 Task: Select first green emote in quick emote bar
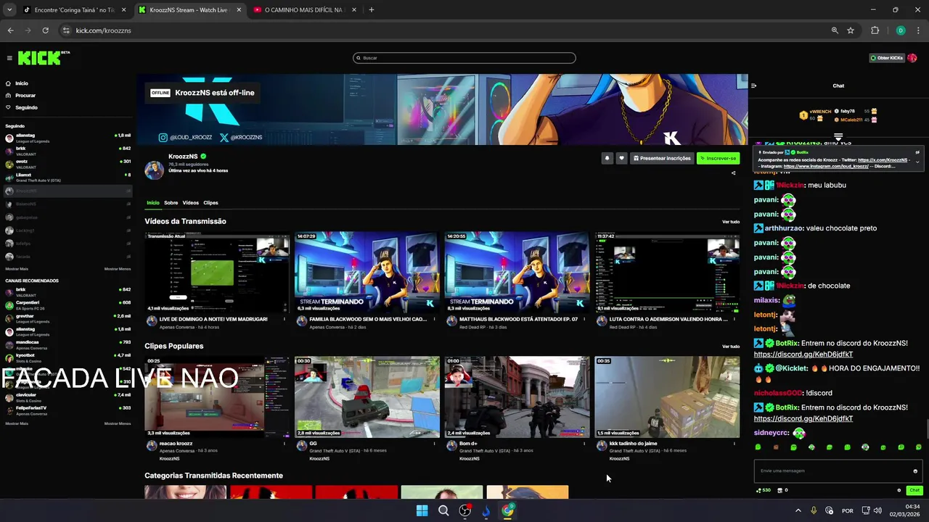(x=758, y=447)
